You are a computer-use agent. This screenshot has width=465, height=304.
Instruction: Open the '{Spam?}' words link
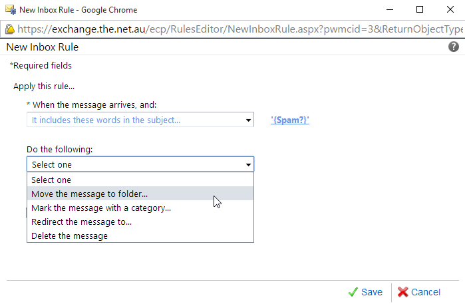tap(290, 120)
